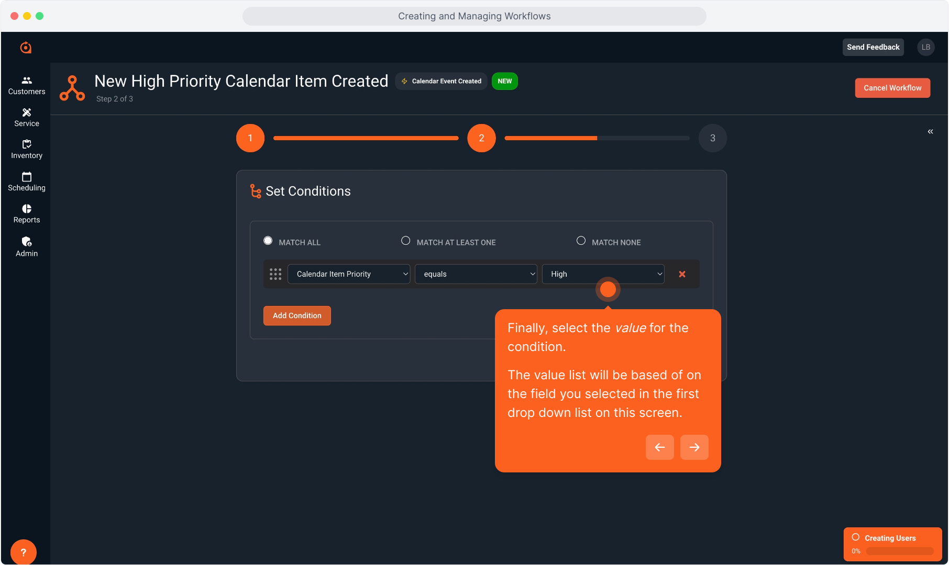Collapse the side panel with double chevron

[x=930, y=131]
